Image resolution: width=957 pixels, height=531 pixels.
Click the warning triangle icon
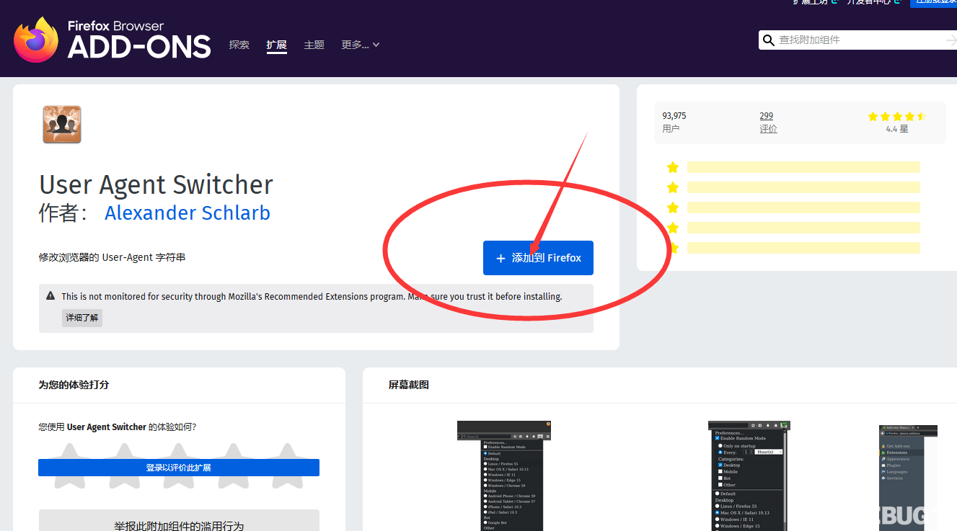pyautogui.click(x=50, y=296)
